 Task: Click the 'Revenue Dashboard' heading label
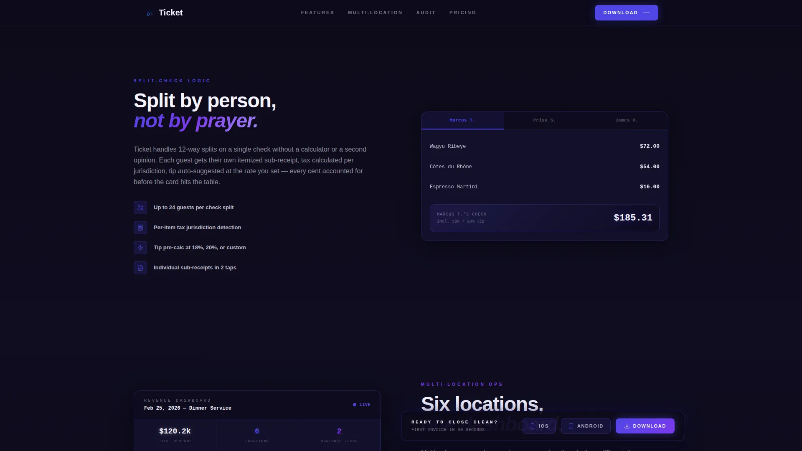(178, 400)
